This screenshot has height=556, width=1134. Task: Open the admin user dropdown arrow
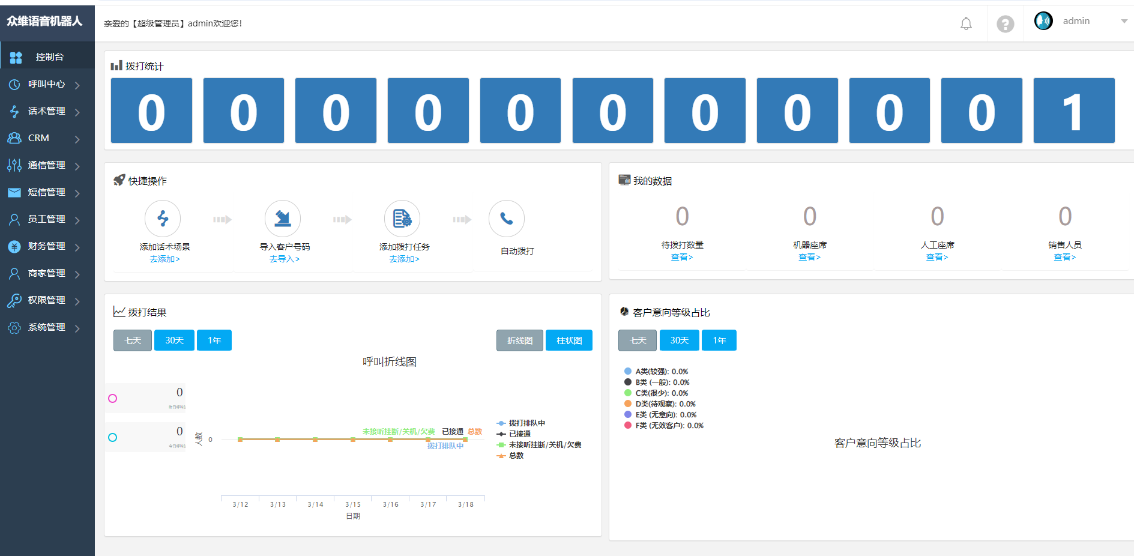pyautogui.click(x=1124, y=22)
